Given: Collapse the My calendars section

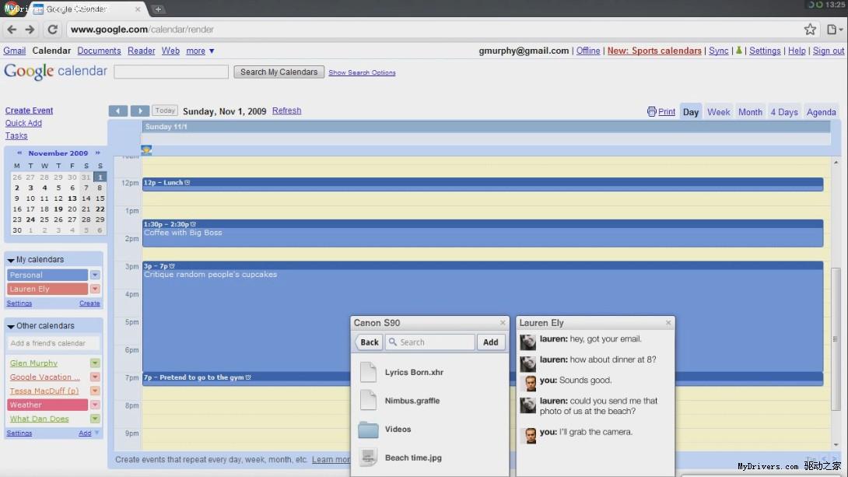Looking at the screenshot, I should tap(11, 260).
